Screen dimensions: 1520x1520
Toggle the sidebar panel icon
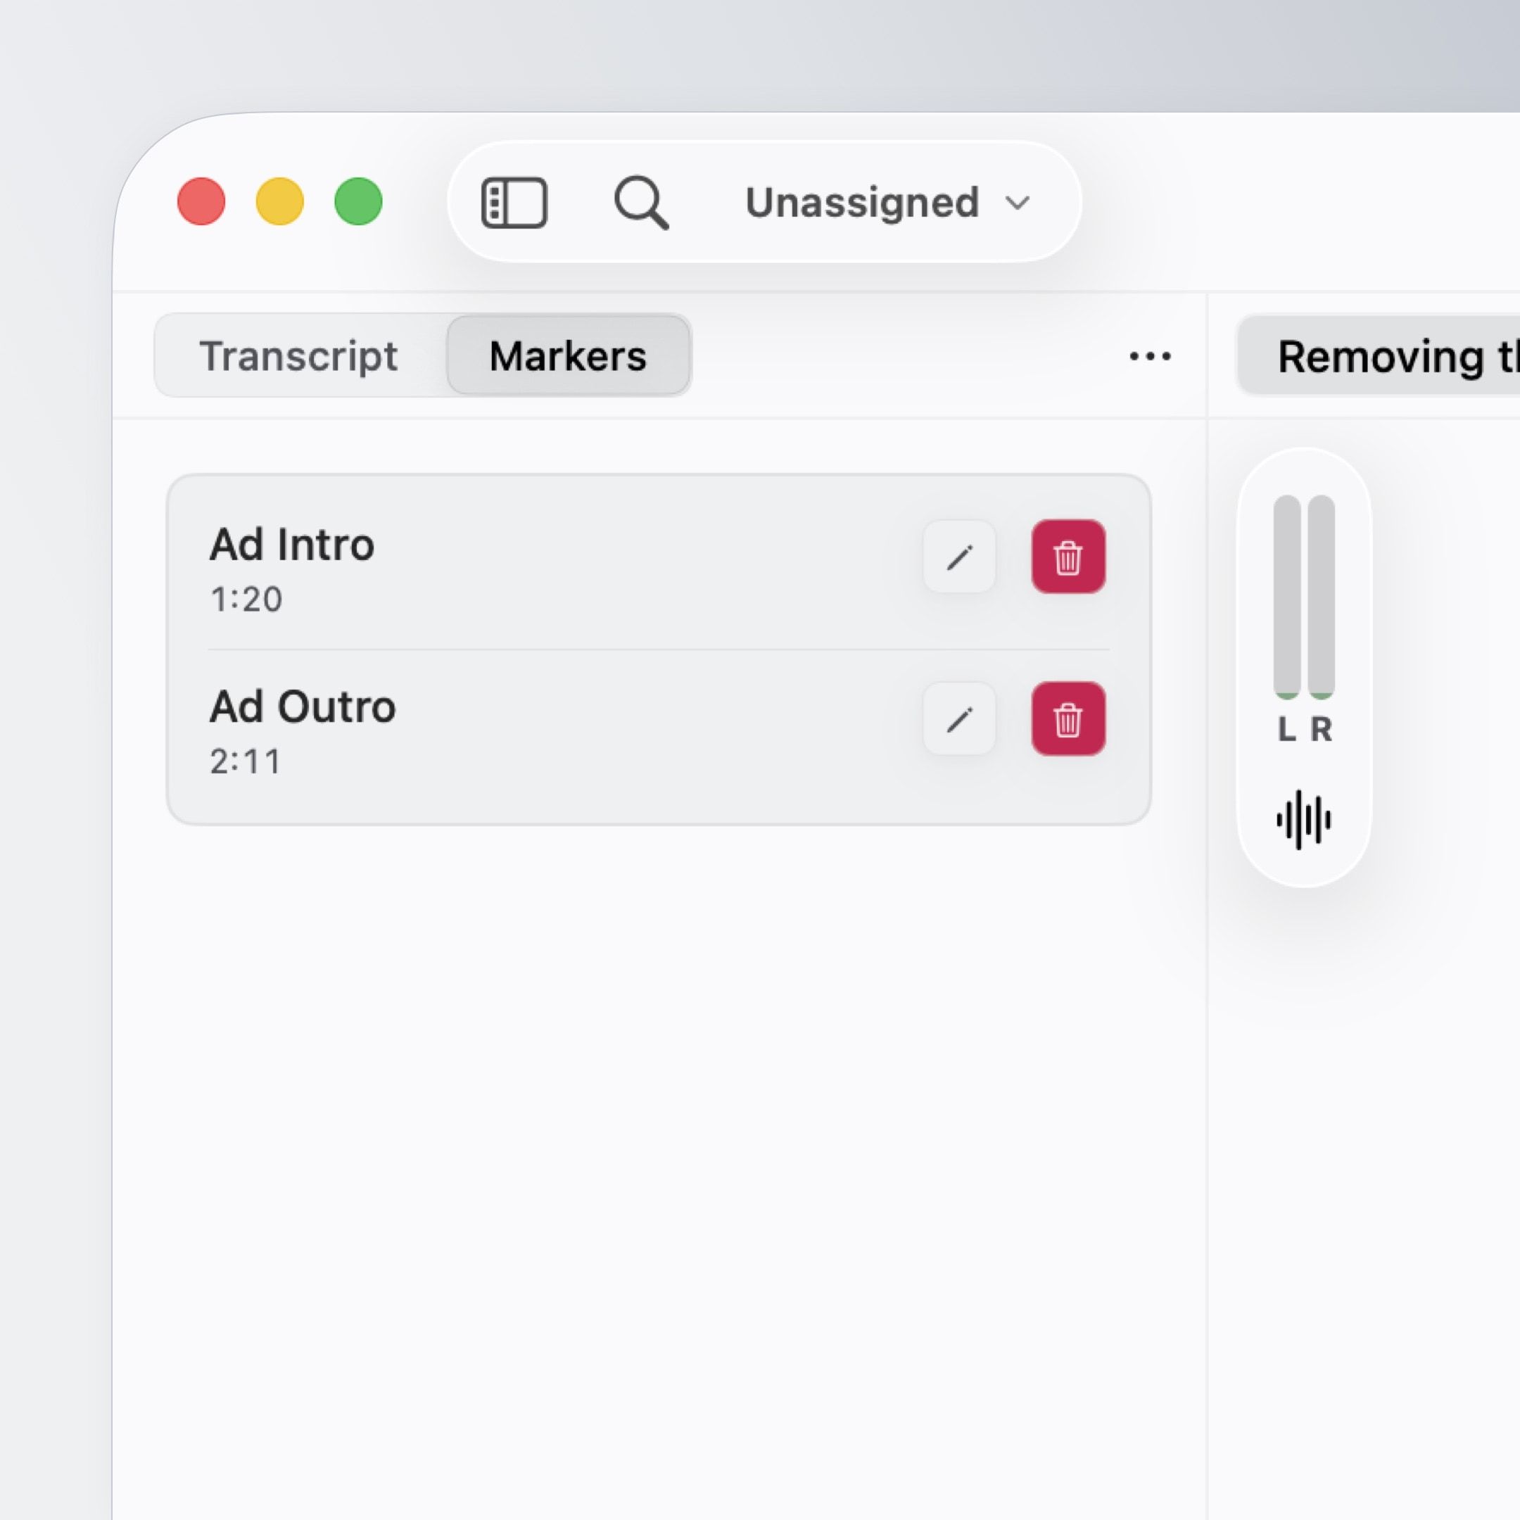514,203
